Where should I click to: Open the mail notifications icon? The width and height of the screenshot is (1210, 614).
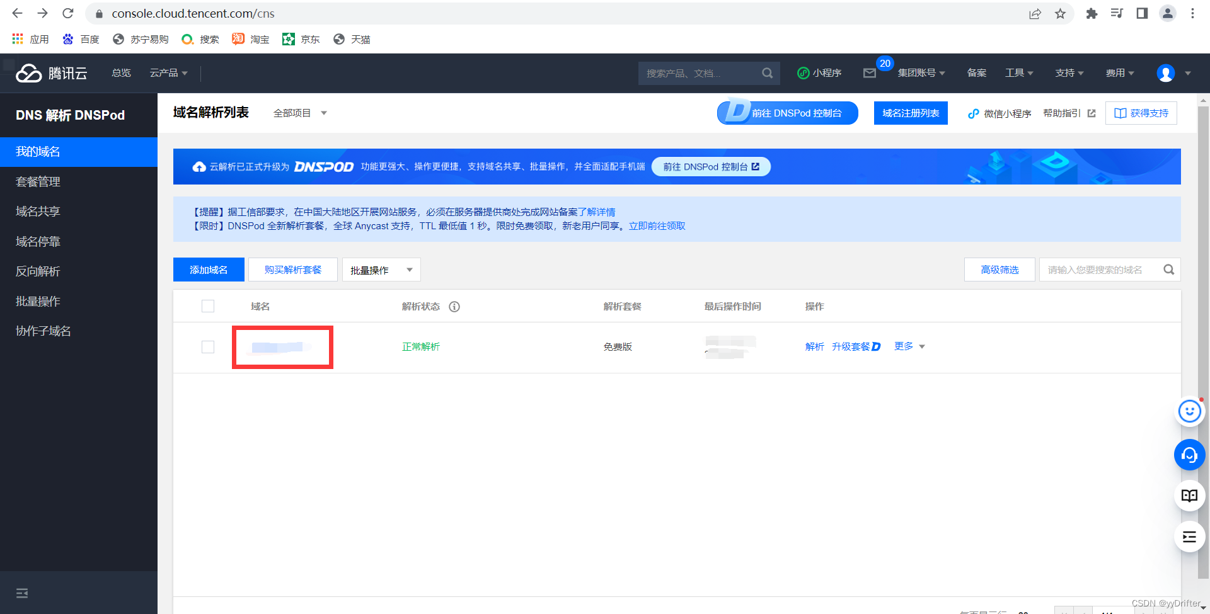(x=870, y=73)
